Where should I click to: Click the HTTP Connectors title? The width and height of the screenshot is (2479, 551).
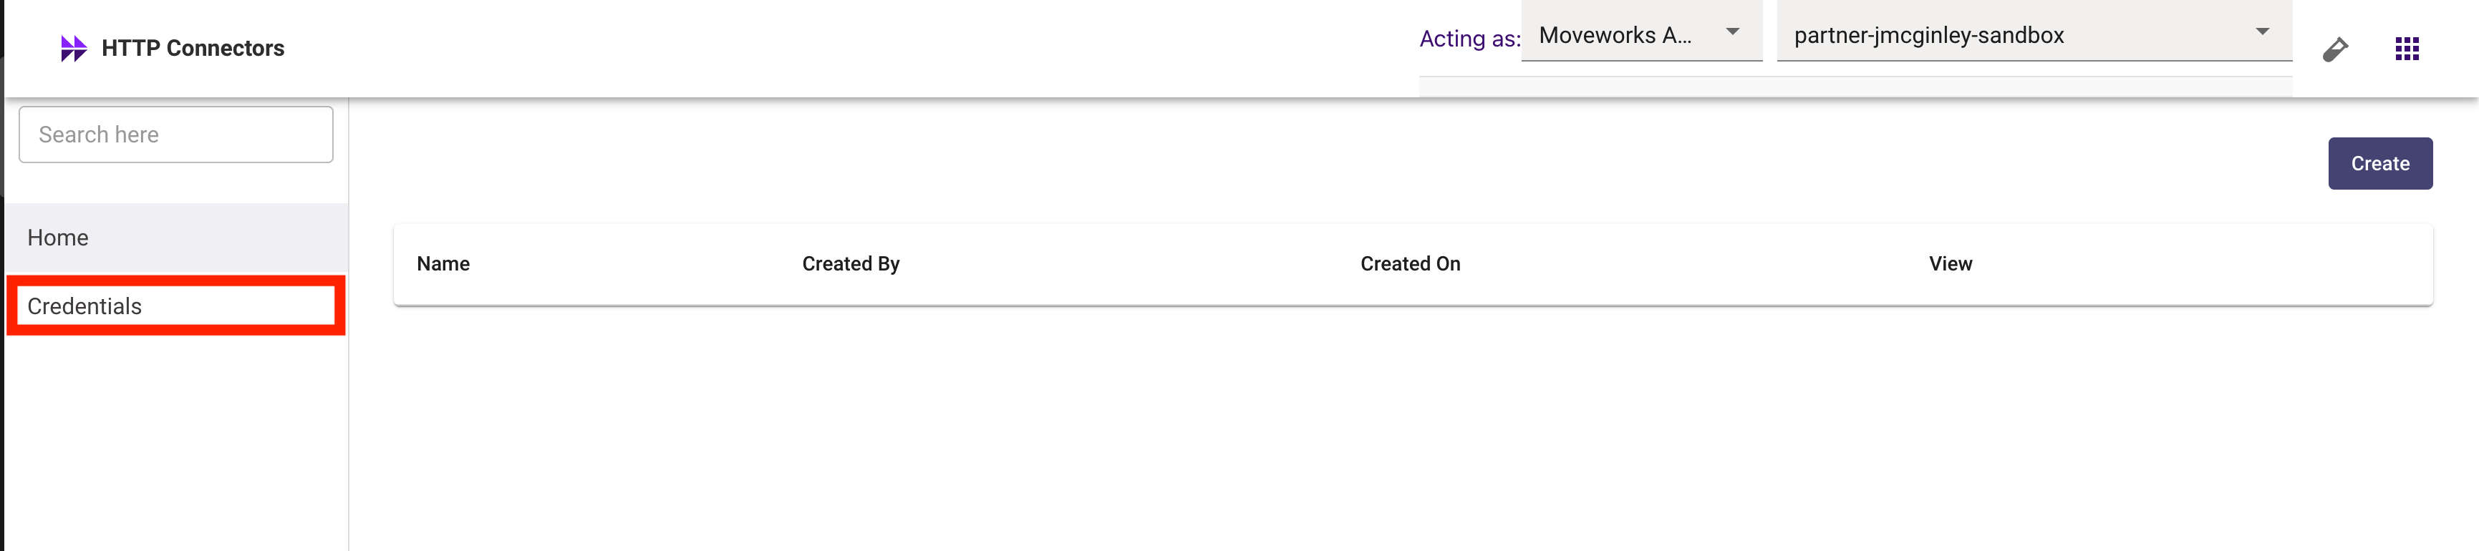pos(193,48)
